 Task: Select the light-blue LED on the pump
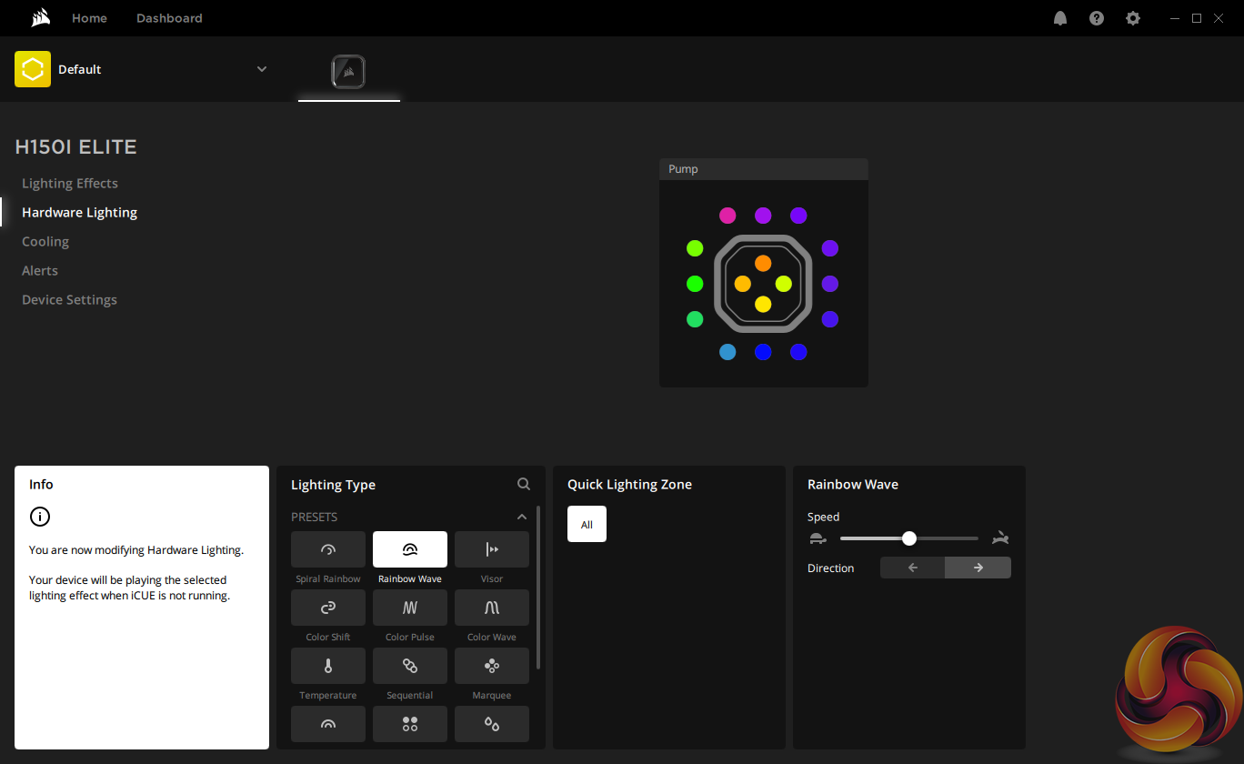point(727,352)
